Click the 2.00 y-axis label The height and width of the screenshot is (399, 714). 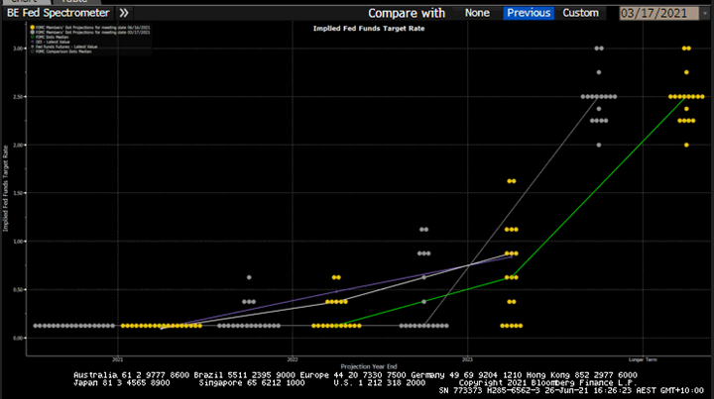(17, 145)
